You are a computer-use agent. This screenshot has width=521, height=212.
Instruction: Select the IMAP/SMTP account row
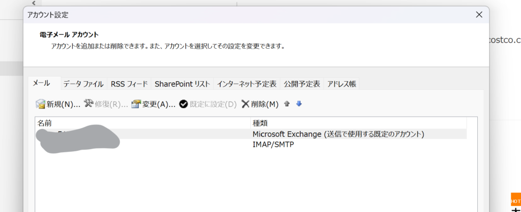[273, 145]
